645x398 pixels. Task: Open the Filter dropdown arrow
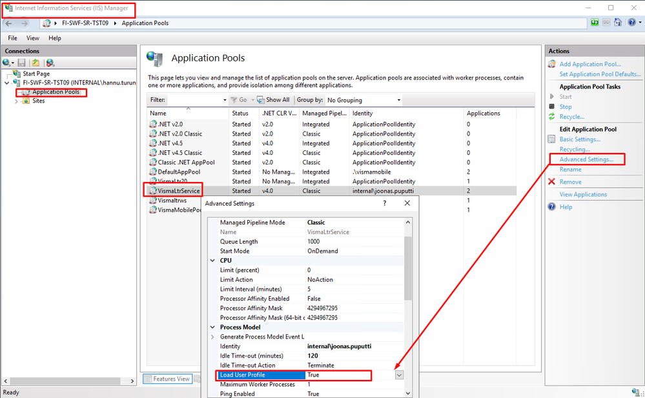(225, 100)
